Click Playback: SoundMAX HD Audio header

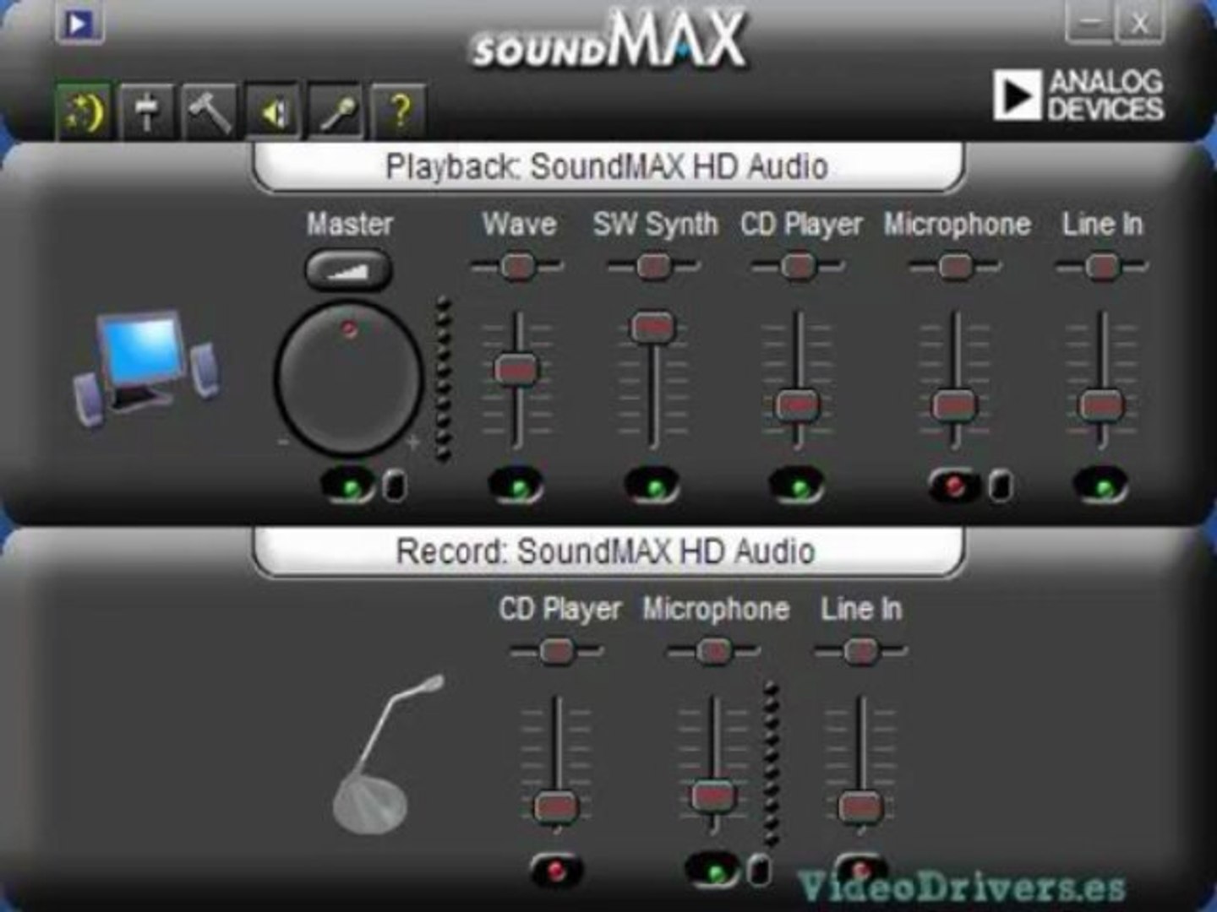click(x=607, y=166)
